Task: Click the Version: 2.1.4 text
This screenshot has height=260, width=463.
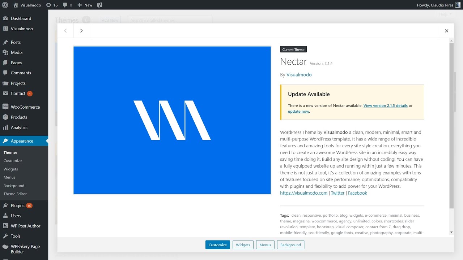Action: (321, 64)
